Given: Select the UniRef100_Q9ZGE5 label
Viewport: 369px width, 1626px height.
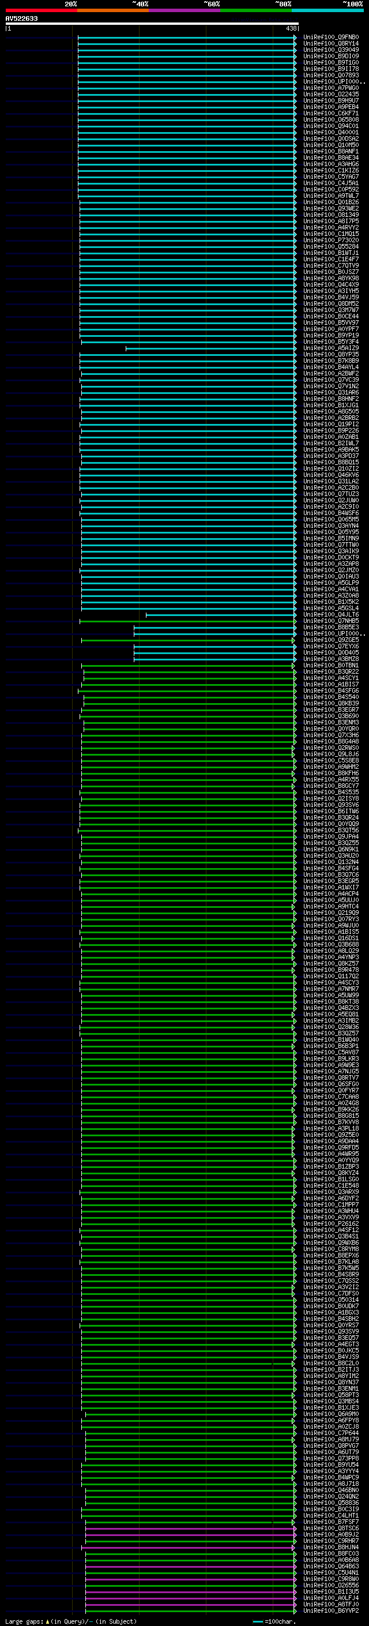Looking at the screenshot, I should [x=330, y=640].
